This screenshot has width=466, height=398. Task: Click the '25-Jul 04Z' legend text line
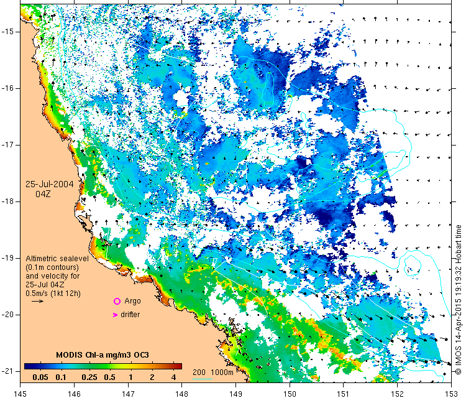pos(45,284)
